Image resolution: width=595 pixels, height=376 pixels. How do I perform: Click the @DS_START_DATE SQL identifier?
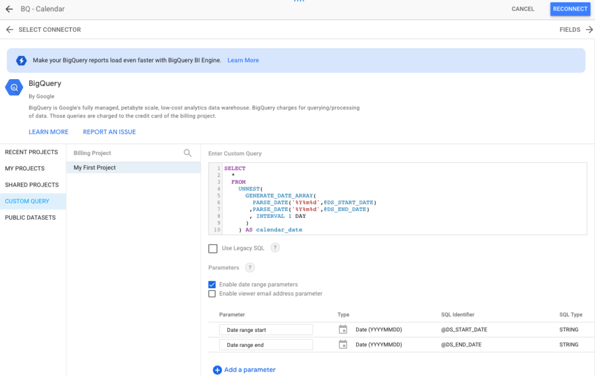click(x=464, y=330)
